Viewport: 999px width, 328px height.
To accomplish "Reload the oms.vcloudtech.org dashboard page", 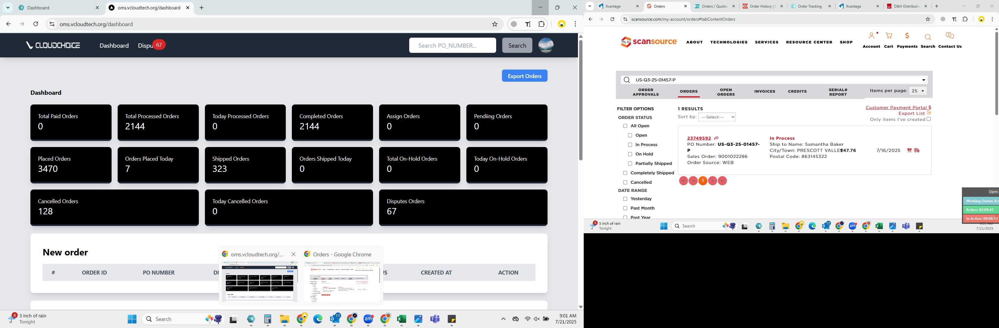I will click(x=36, y=24).
